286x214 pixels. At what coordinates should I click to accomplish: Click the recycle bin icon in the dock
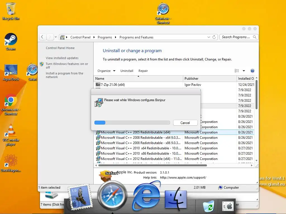point(208,206)
